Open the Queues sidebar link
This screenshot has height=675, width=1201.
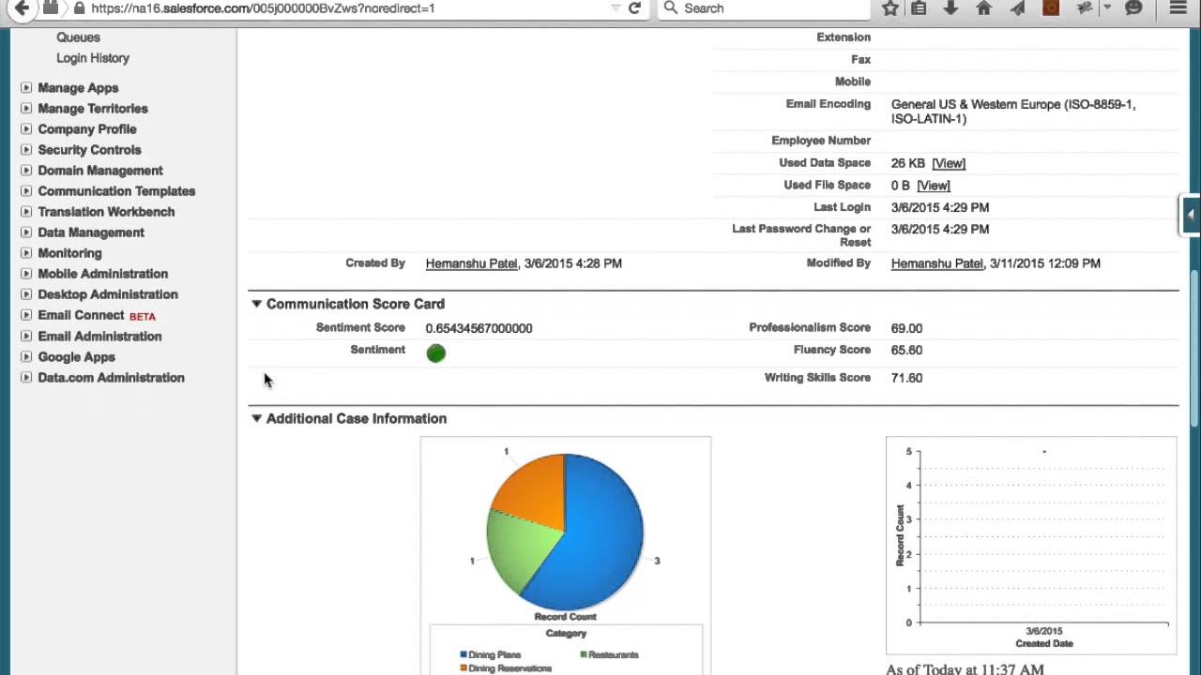click(x=78, y=37)
